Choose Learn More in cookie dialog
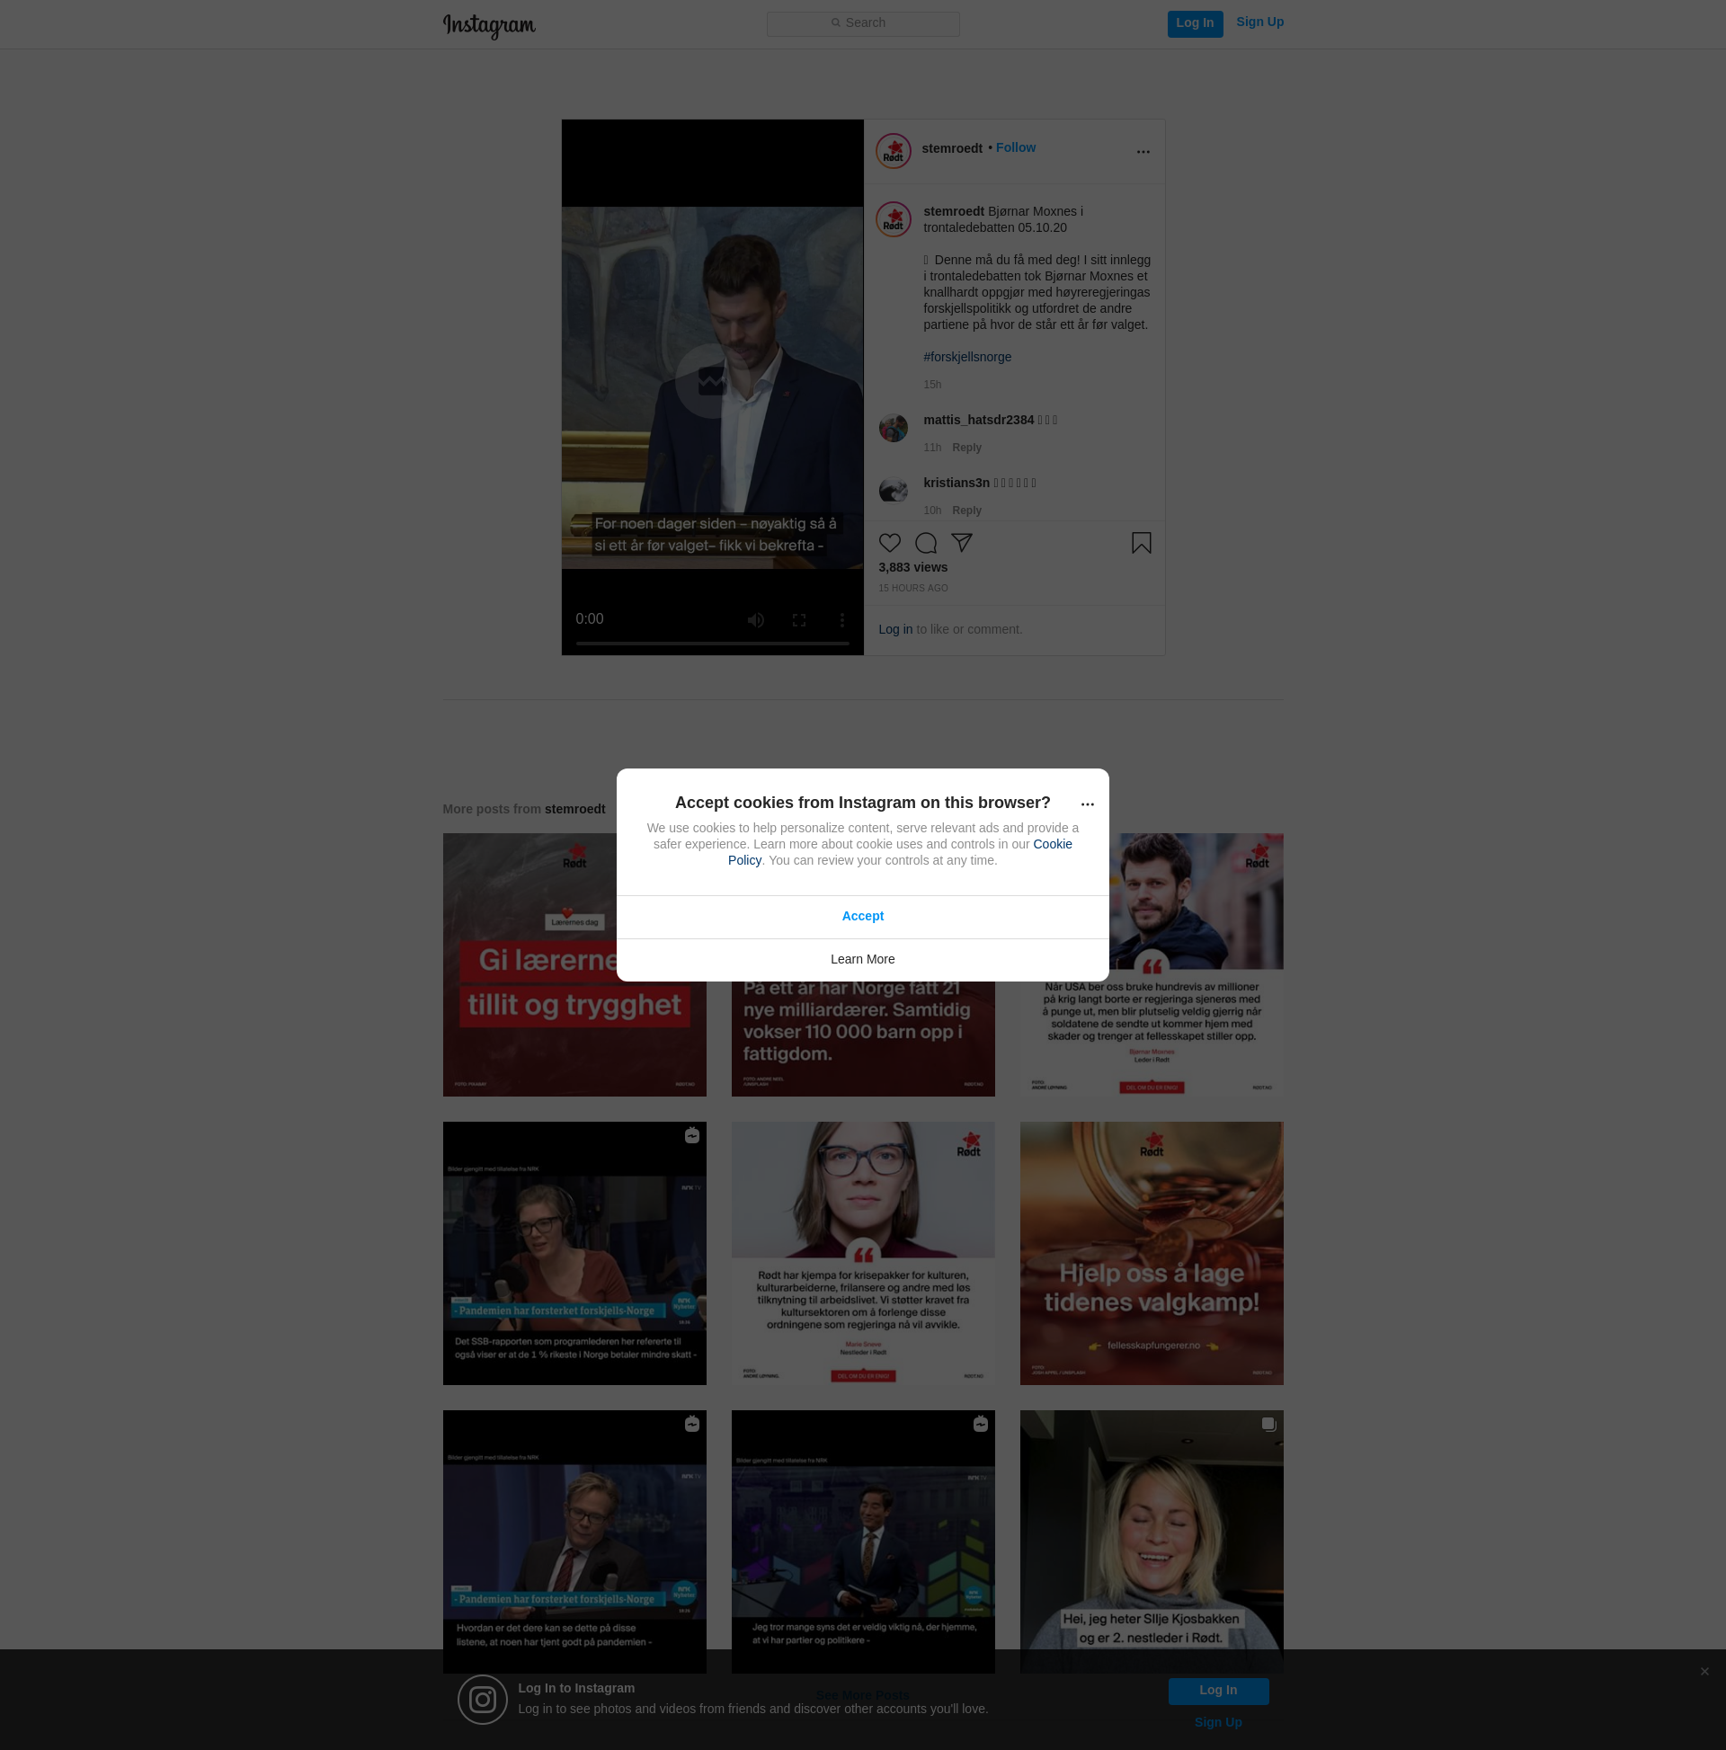Image resolution: width=1726 pixels, height=1750 pixels. click(861, 959)
